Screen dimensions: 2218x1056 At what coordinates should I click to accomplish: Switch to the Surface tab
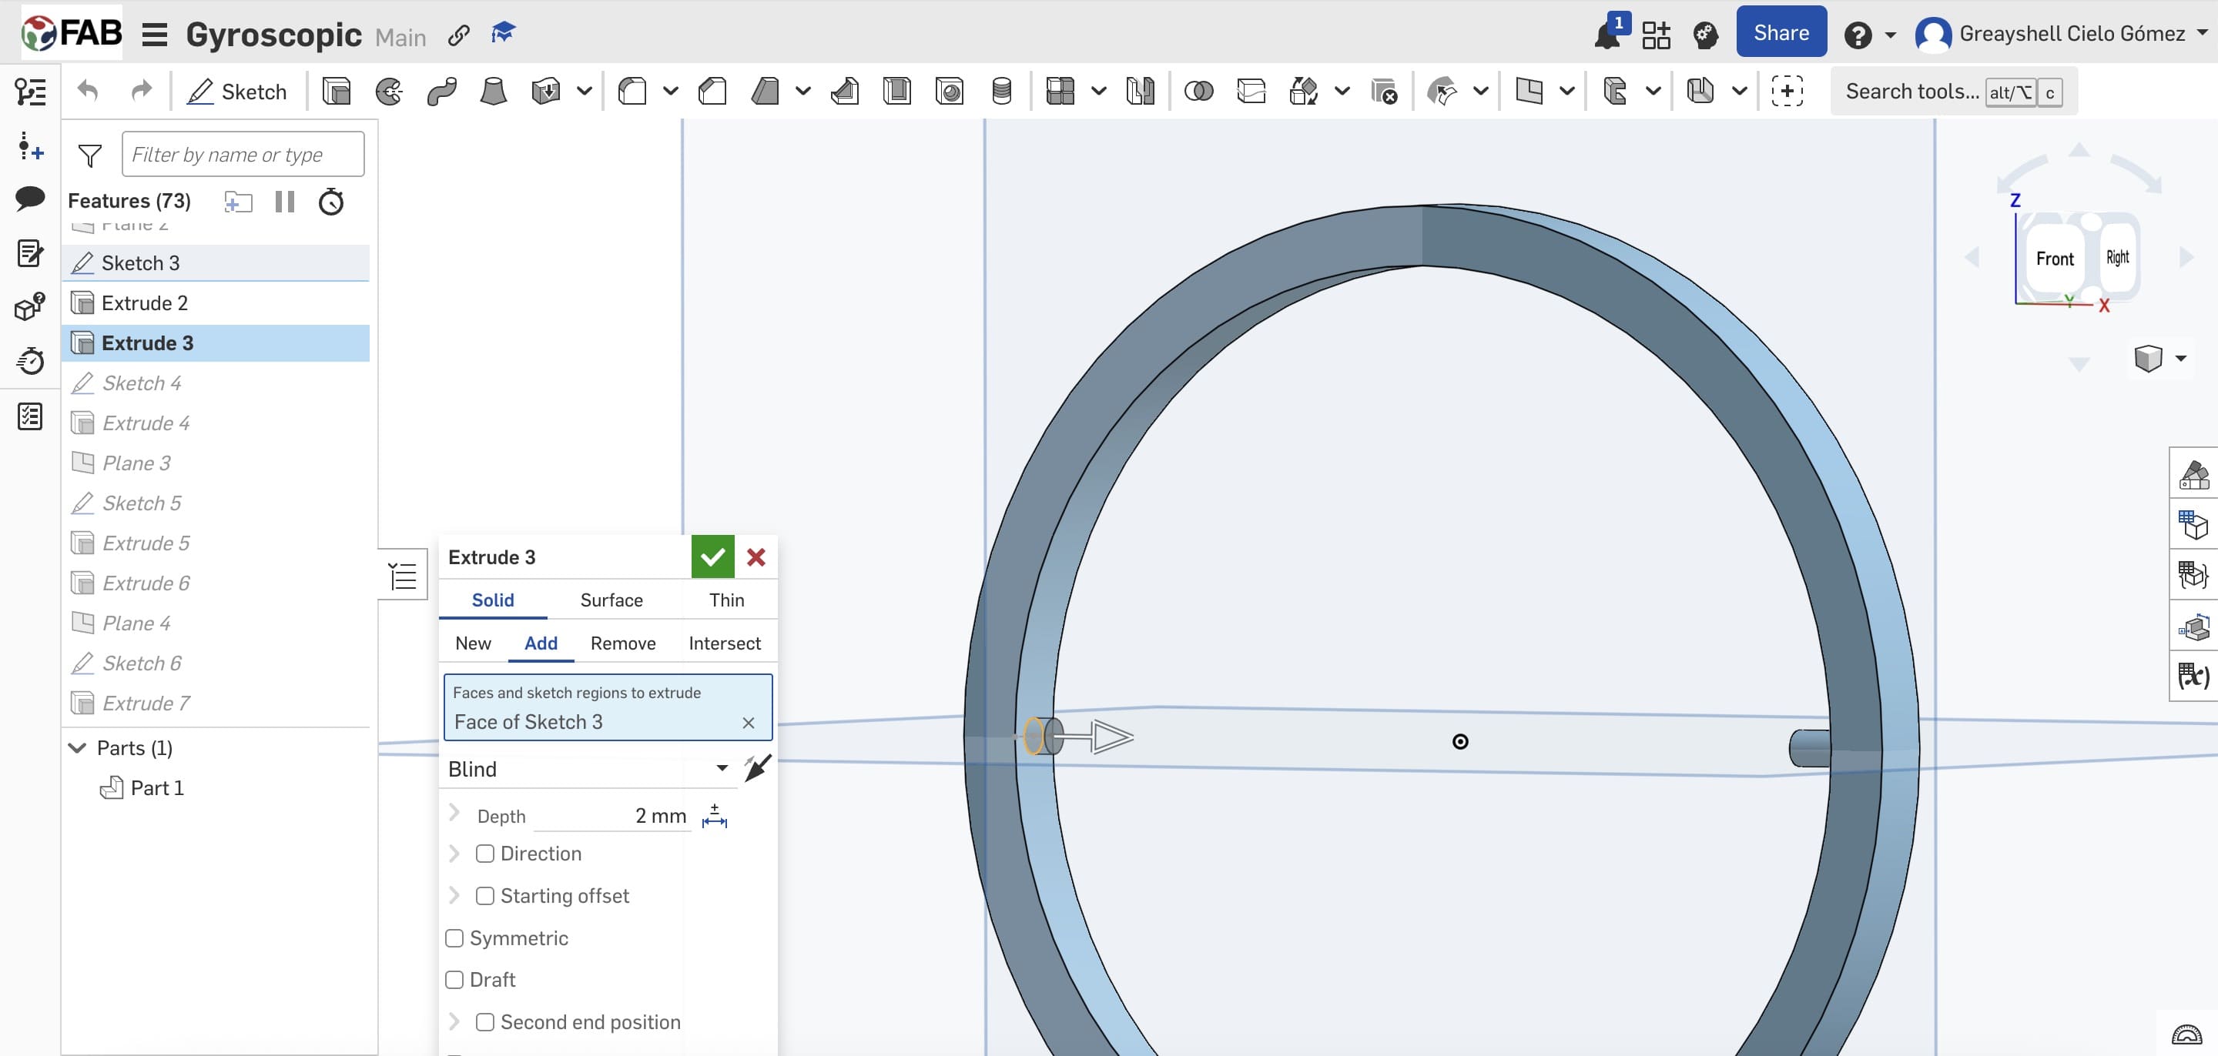[x=611, y=600]
